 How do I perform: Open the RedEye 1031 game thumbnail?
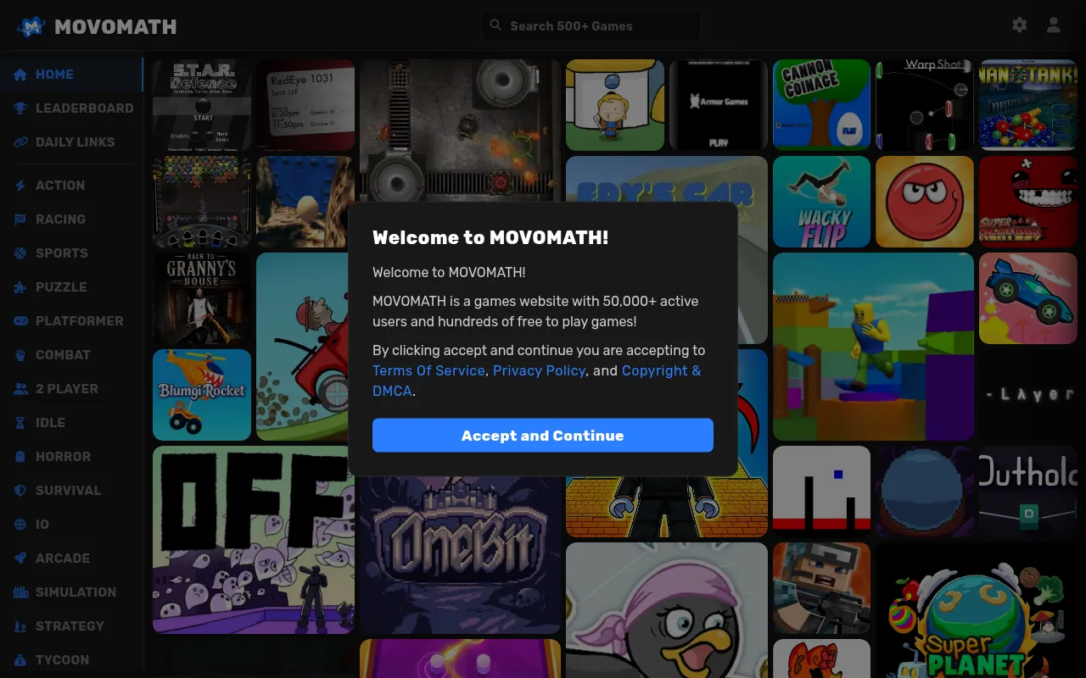tap(305, 105)
